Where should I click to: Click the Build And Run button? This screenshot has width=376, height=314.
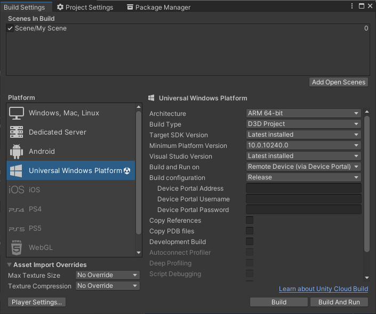tap(339, 302)
